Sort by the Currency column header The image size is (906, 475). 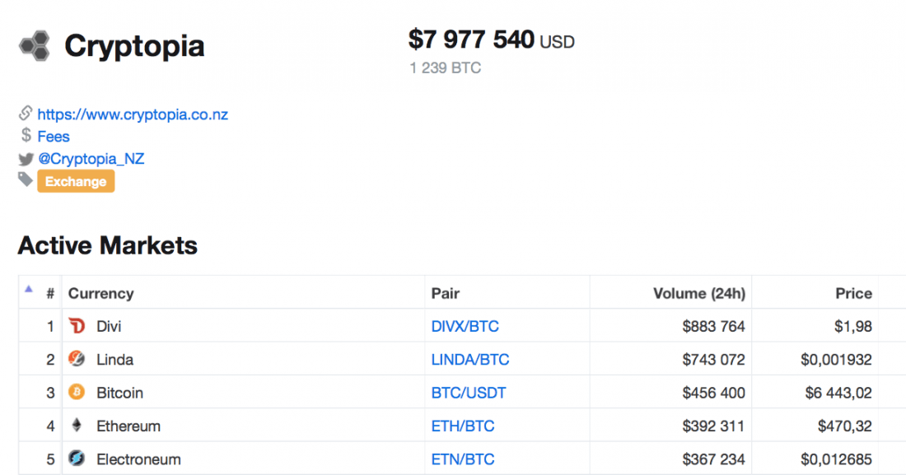click(x=101, y=294)
